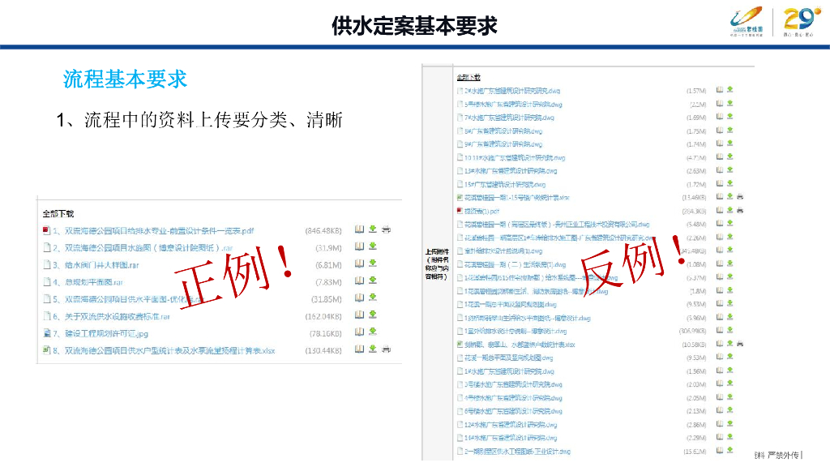Preview 建设工程规划许可证.jpg with the book icon

(x=359, y=332)
